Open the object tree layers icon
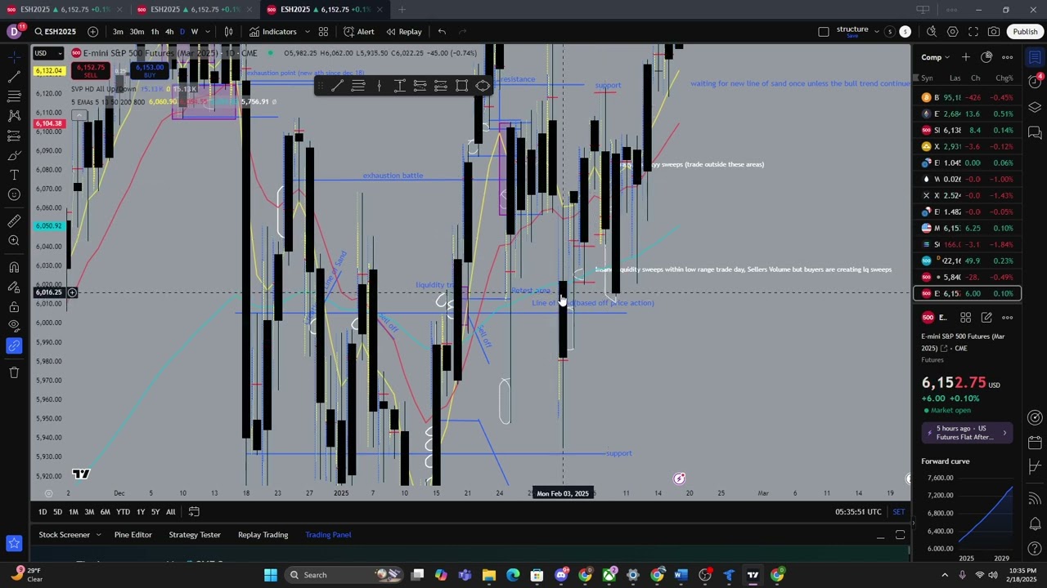The width and height of the screenshot is (1047, 588). coord(1036,108)
